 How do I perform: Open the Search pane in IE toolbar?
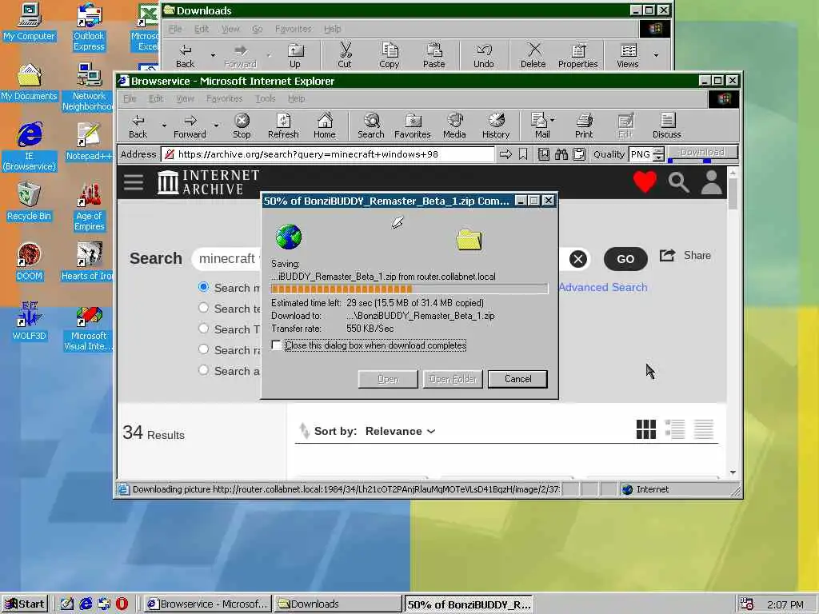(x=371, y=126)
